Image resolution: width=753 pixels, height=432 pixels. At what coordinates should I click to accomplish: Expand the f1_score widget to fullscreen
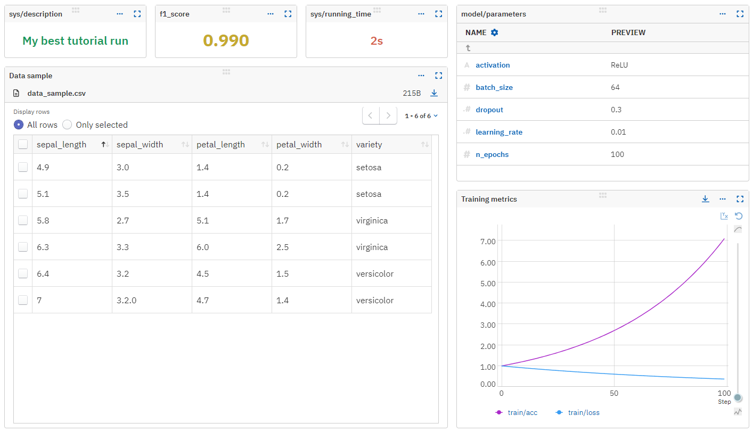pos(288,14)
